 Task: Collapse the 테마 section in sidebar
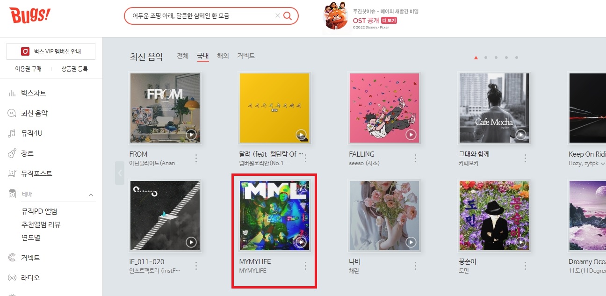pyautogui.click(x=91, y=195)
